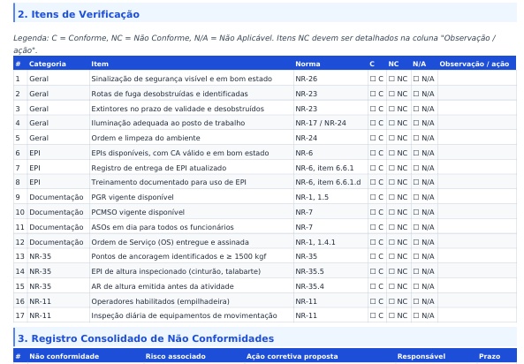Click the NR-17 / NR-24 norm cell
Image resolution: width=524 pixels, height=364 pixels.
point(330,123)
